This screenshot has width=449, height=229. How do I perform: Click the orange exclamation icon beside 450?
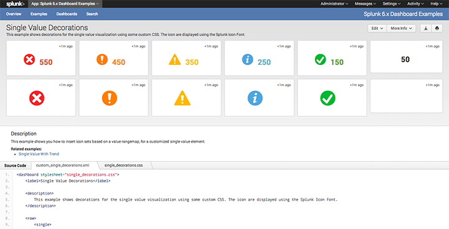pyautogui.click(x=102, y=60)
